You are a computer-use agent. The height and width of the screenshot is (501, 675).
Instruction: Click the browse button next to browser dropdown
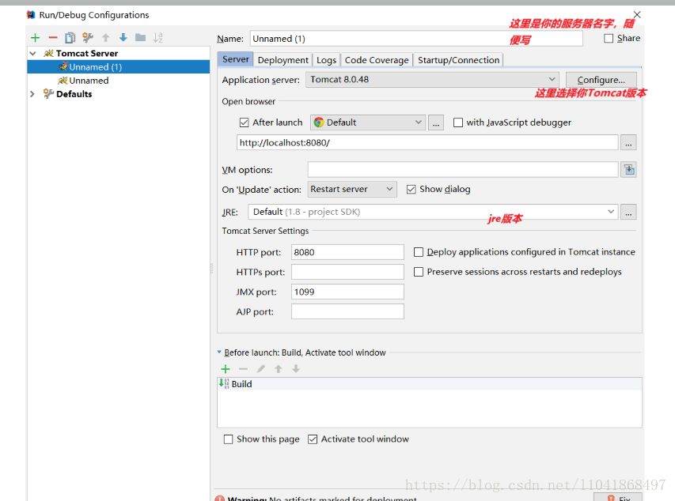[x=436, y=123]
